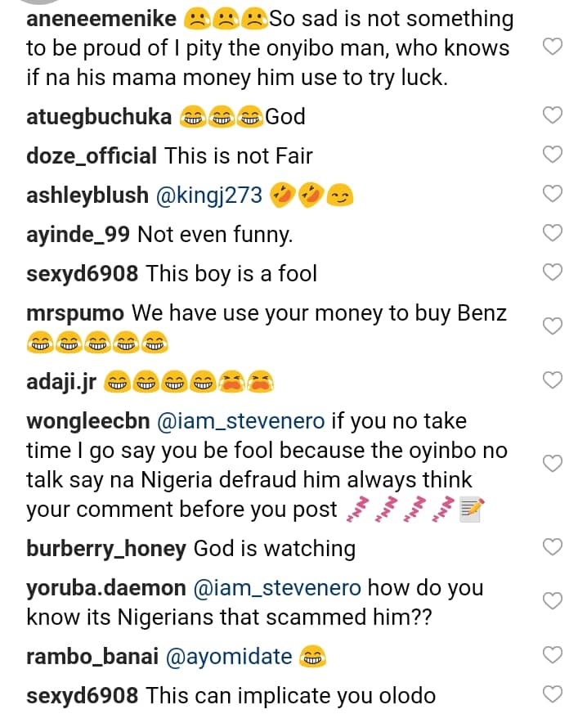
Task: Like the 'This boy is a fool' comment
Action: [553, 272]
